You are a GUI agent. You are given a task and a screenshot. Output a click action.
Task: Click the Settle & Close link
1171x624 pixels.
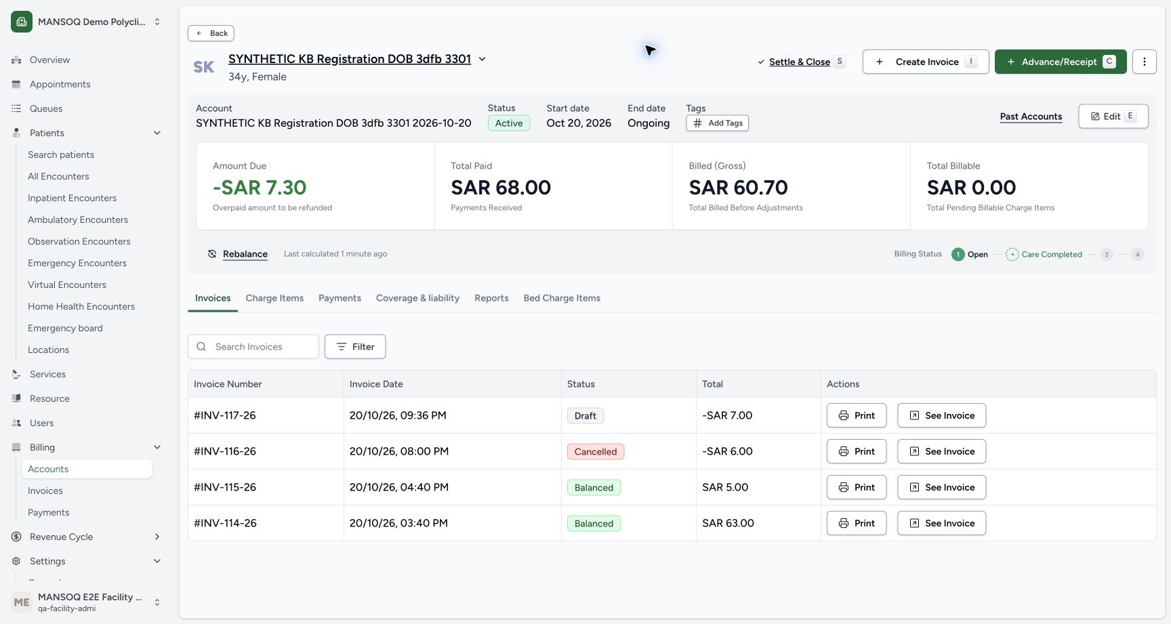(x=800, y=62)
